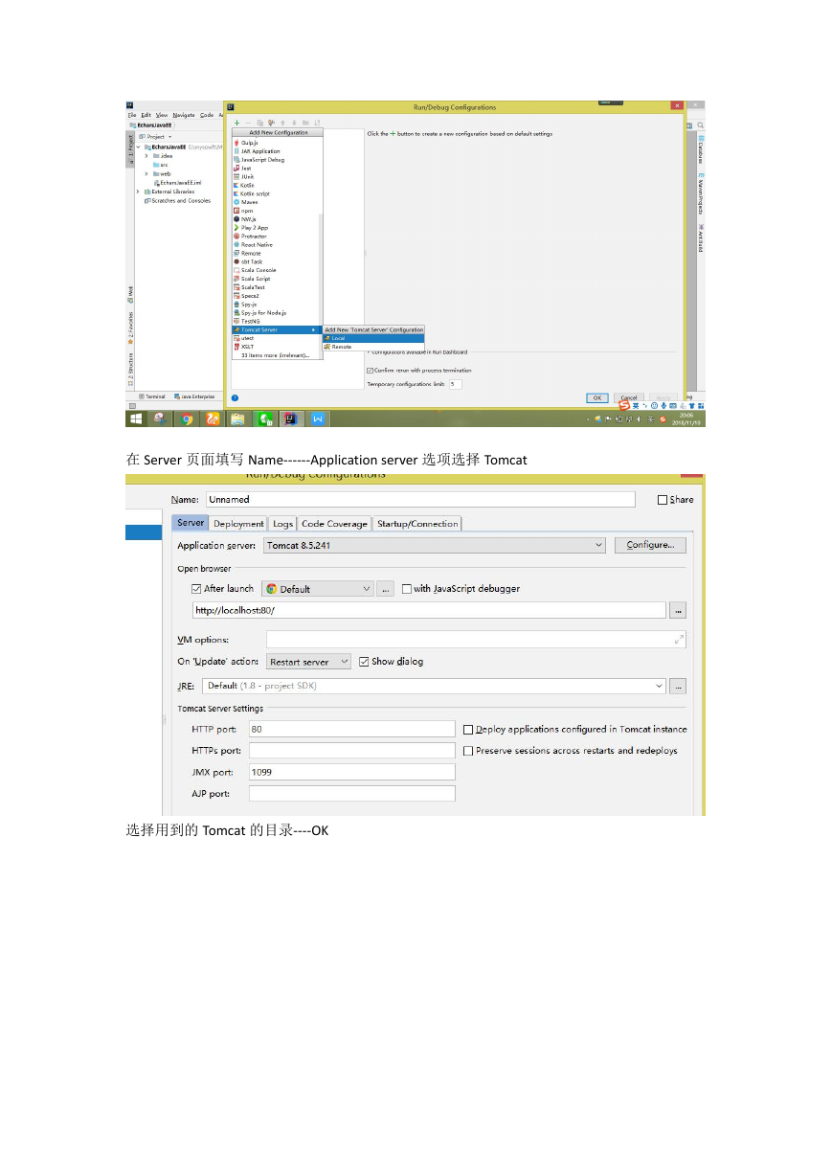Click the HTTP port field showing 80
832x1176 pixels.
pyautogui.click(x=351, y=729)
